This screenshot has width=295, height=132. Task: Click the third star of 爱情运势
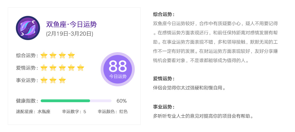pyautogui.click(x=62, y=68)
